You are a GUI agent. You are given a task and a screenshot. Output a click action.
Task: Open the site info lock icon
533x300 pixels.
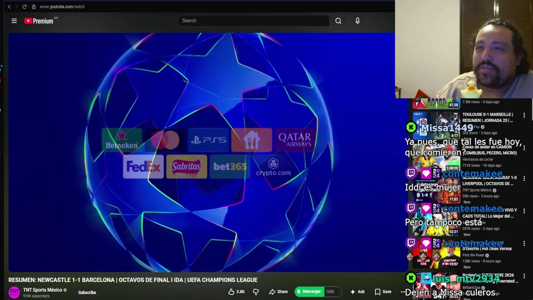click(34, 7)
